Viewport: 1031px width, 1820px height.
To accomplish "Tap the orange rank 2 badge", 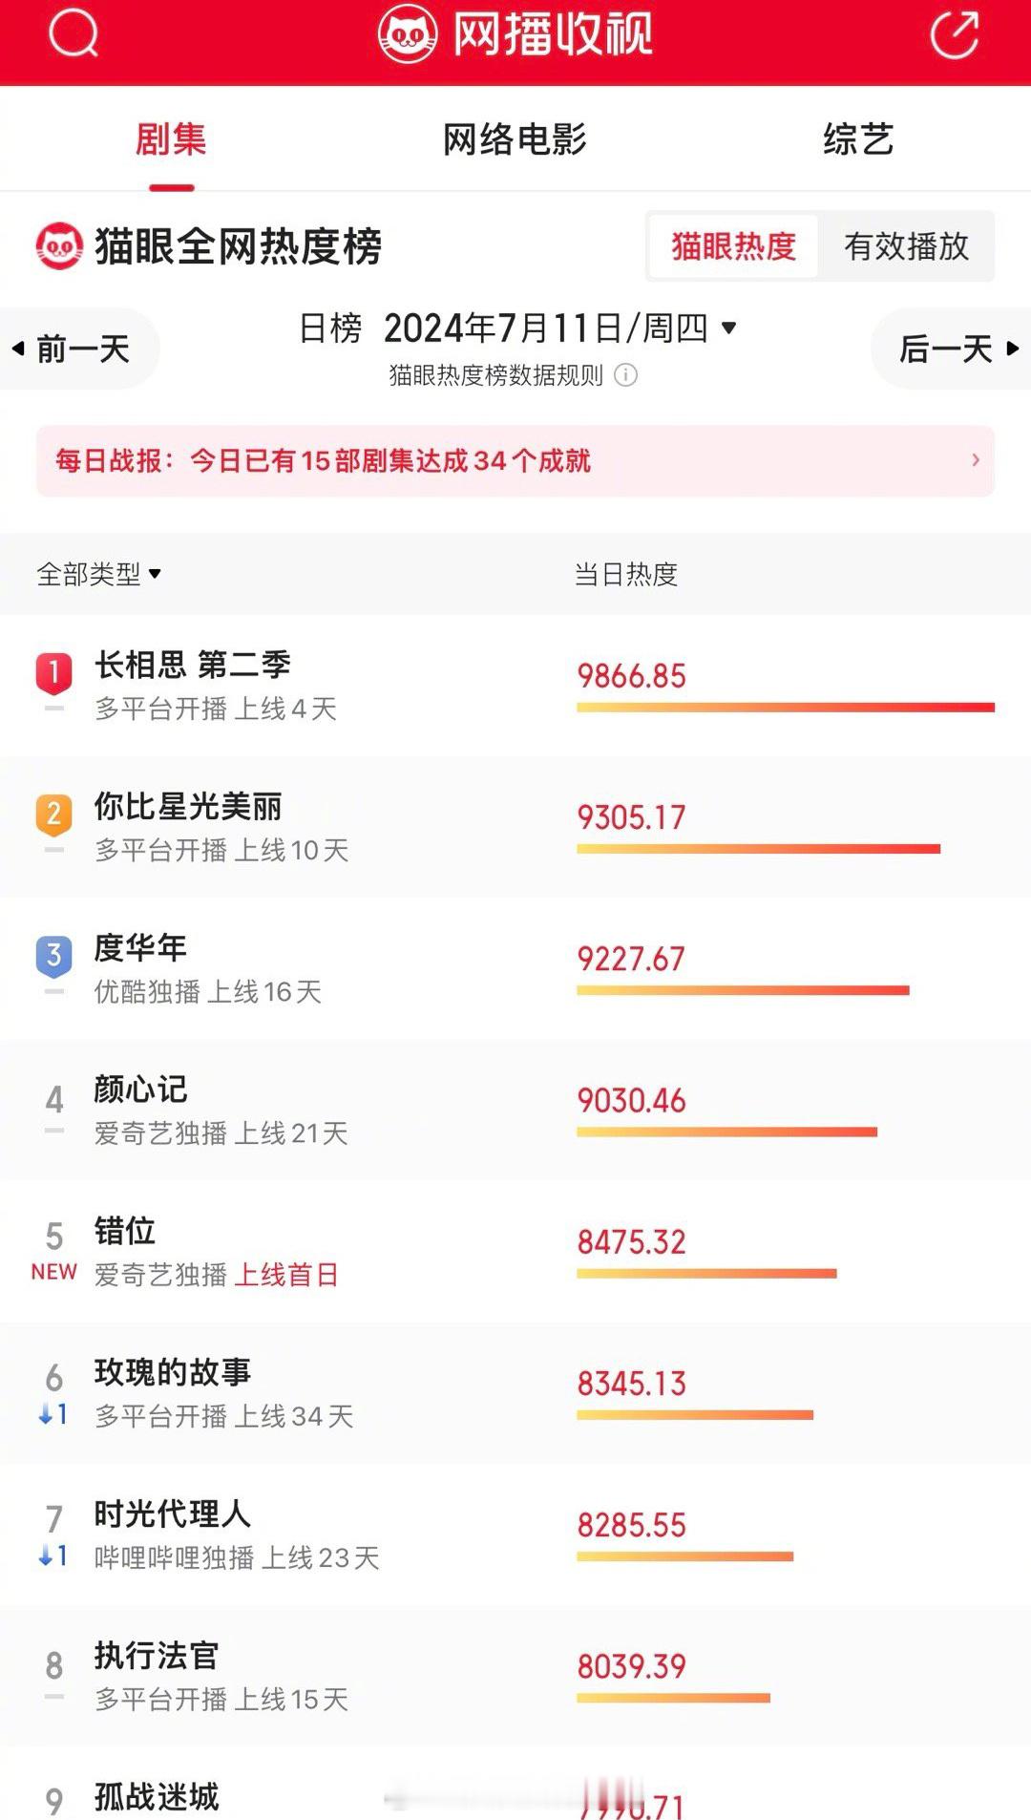I will pyautogui.click(x=54, y=815).
